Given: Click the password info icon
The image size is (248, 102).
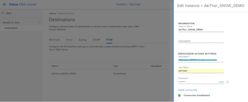Looking at the screenshot, I should [x=227, y=82].
